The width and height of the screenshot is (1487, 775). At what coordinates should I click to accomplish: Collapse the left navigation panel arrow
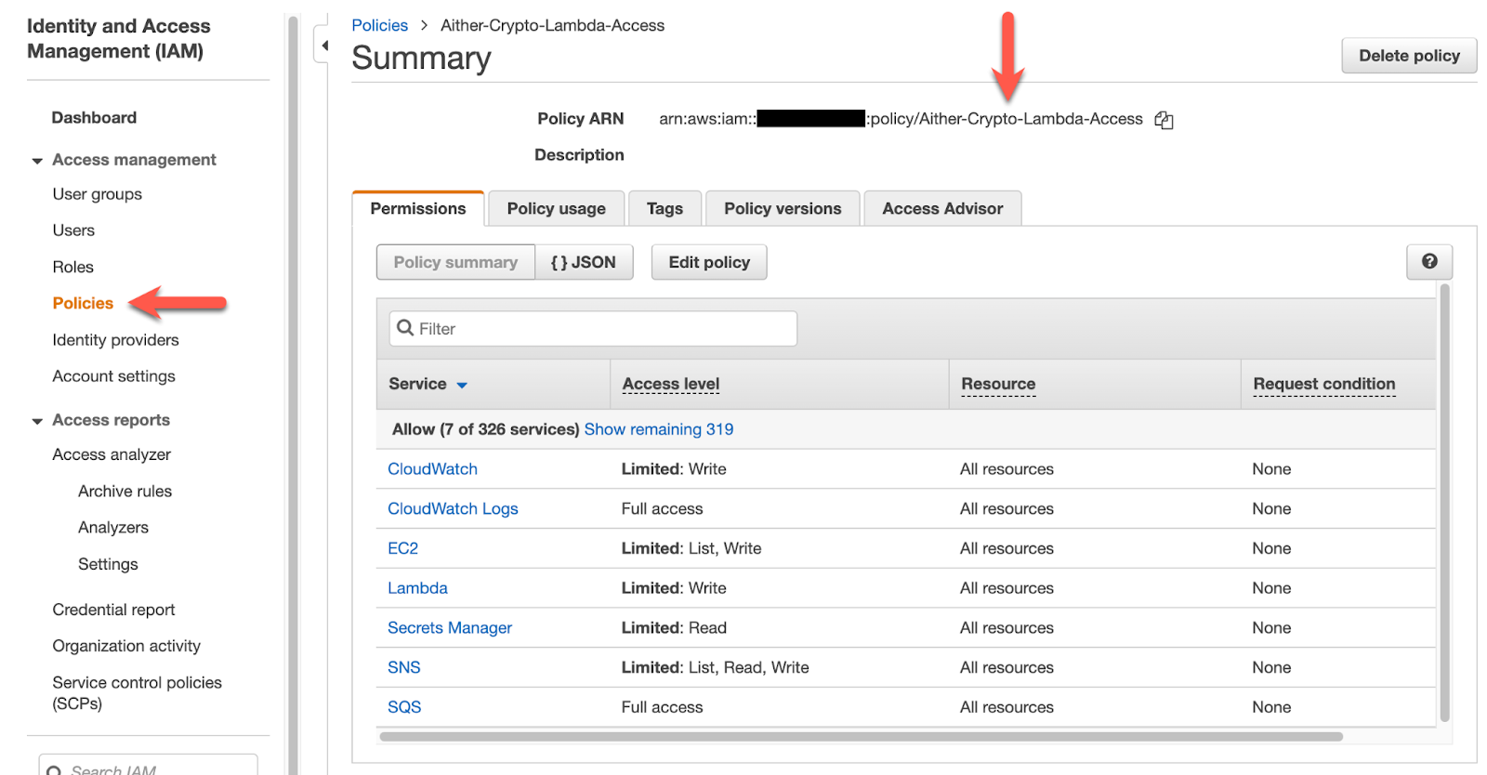pyautogui.click(x=323, y=46)
